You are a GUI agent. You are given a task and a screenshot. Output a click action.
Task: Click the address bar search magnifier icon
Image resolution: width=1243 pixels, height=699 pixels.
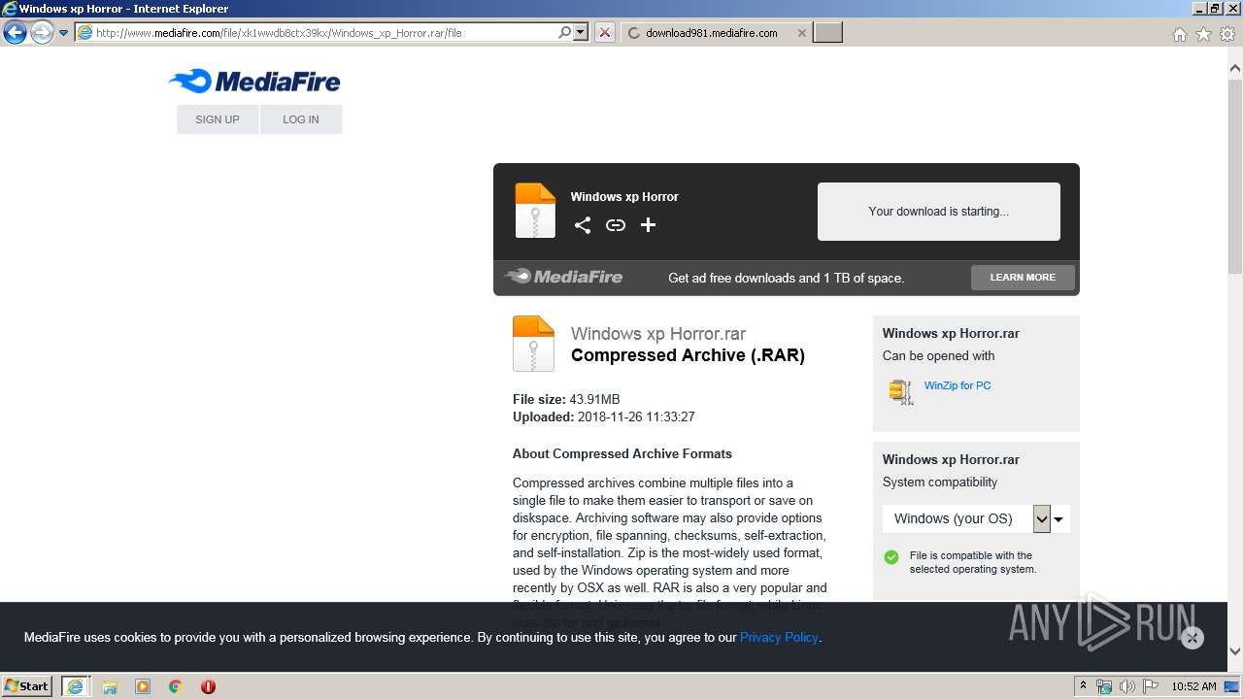[565, 33]
